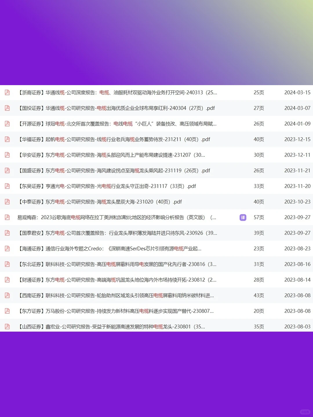Click the 43页 page count
Viewport: 313px width, 417px height.
pyautogui.click(x=259, y=296)
